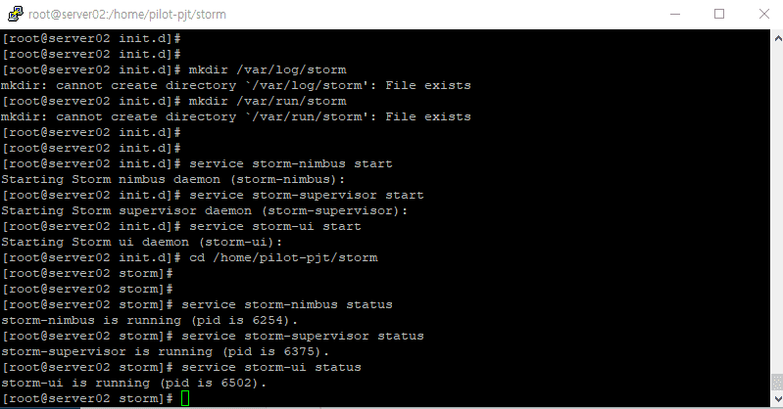Click the window title text root@server02
Screen dimensions: 783x409
click(x=126, y=15)
